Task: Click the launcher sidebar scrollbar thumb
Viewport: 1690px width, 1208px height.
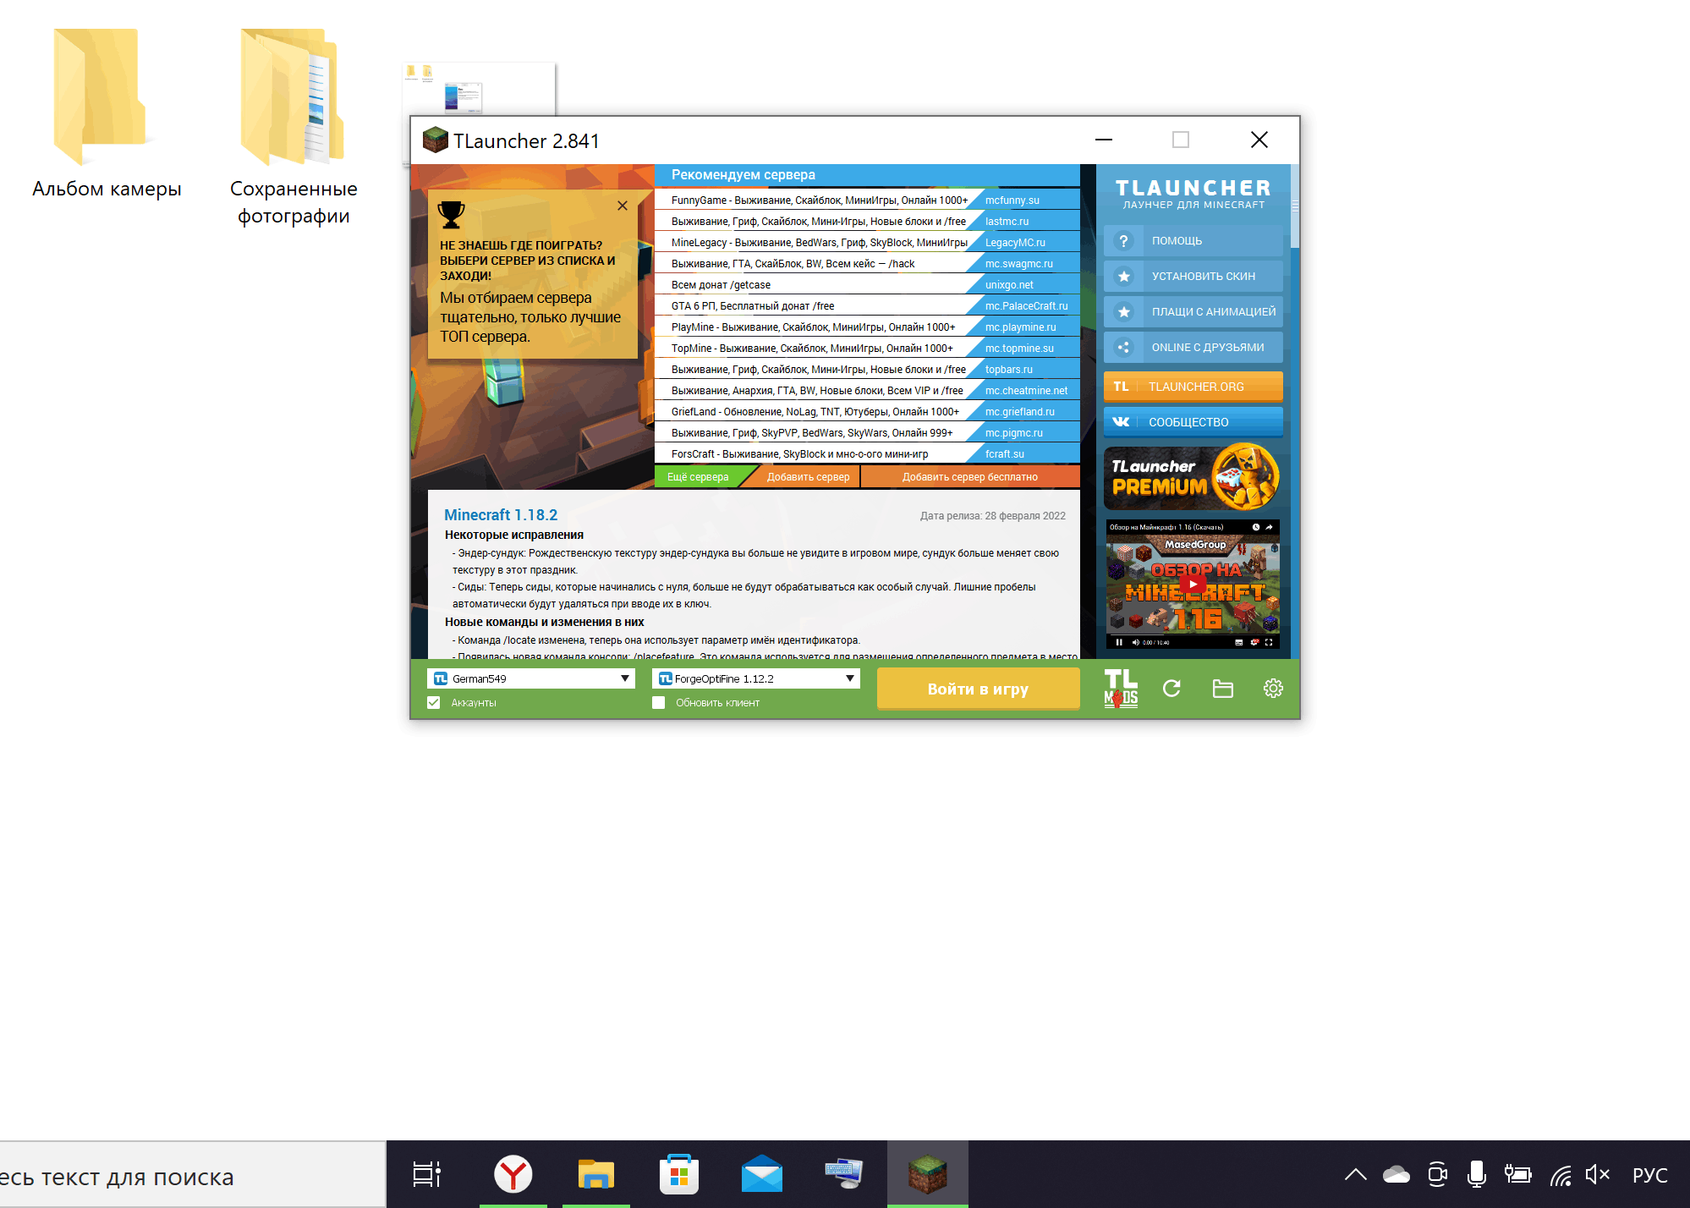Action: click(1294, 206)
